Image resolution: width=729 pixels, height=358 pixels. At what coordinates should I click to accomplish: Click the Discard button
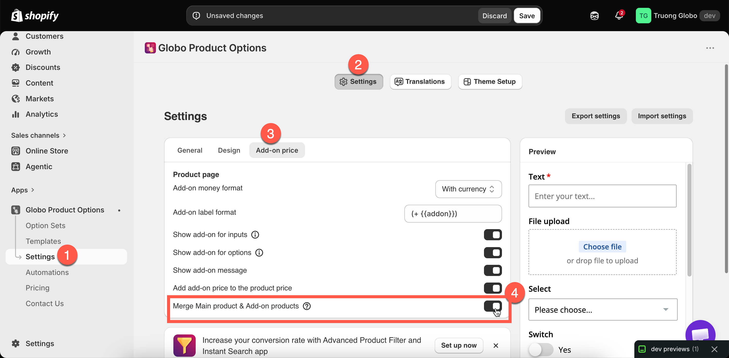click(494, 16)
